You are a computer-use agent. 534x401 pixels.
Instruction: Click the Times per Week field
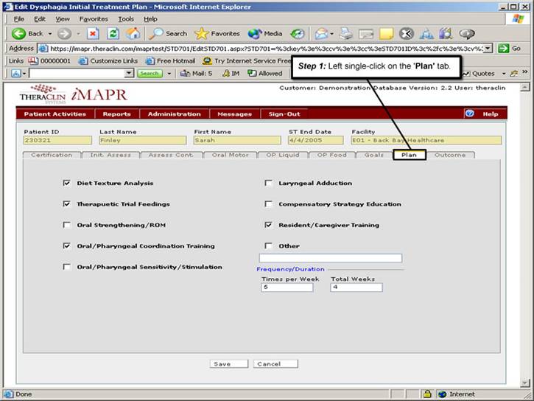[287, 287]
